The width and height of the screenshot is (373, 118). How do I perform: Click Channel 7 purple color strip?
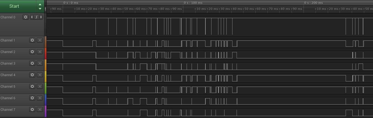point(46,111)
